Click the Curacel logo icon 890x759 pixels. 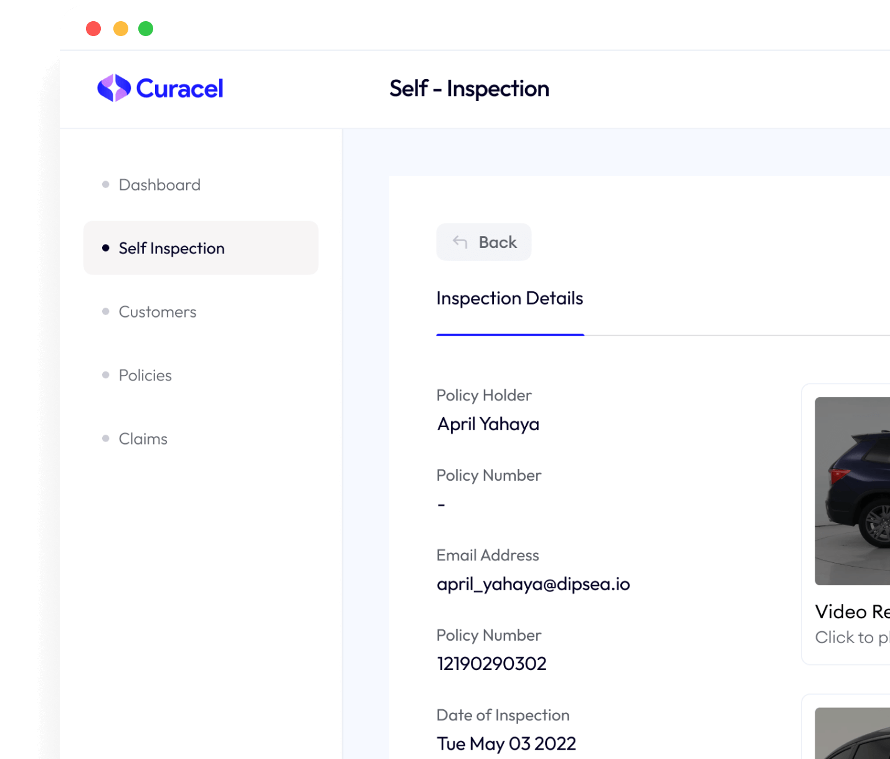(113, 88)
